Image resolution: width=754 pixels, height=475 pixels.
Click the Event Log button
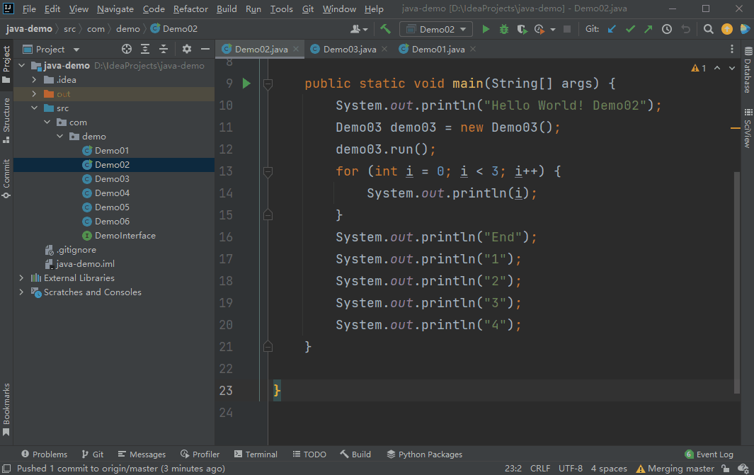709,454
